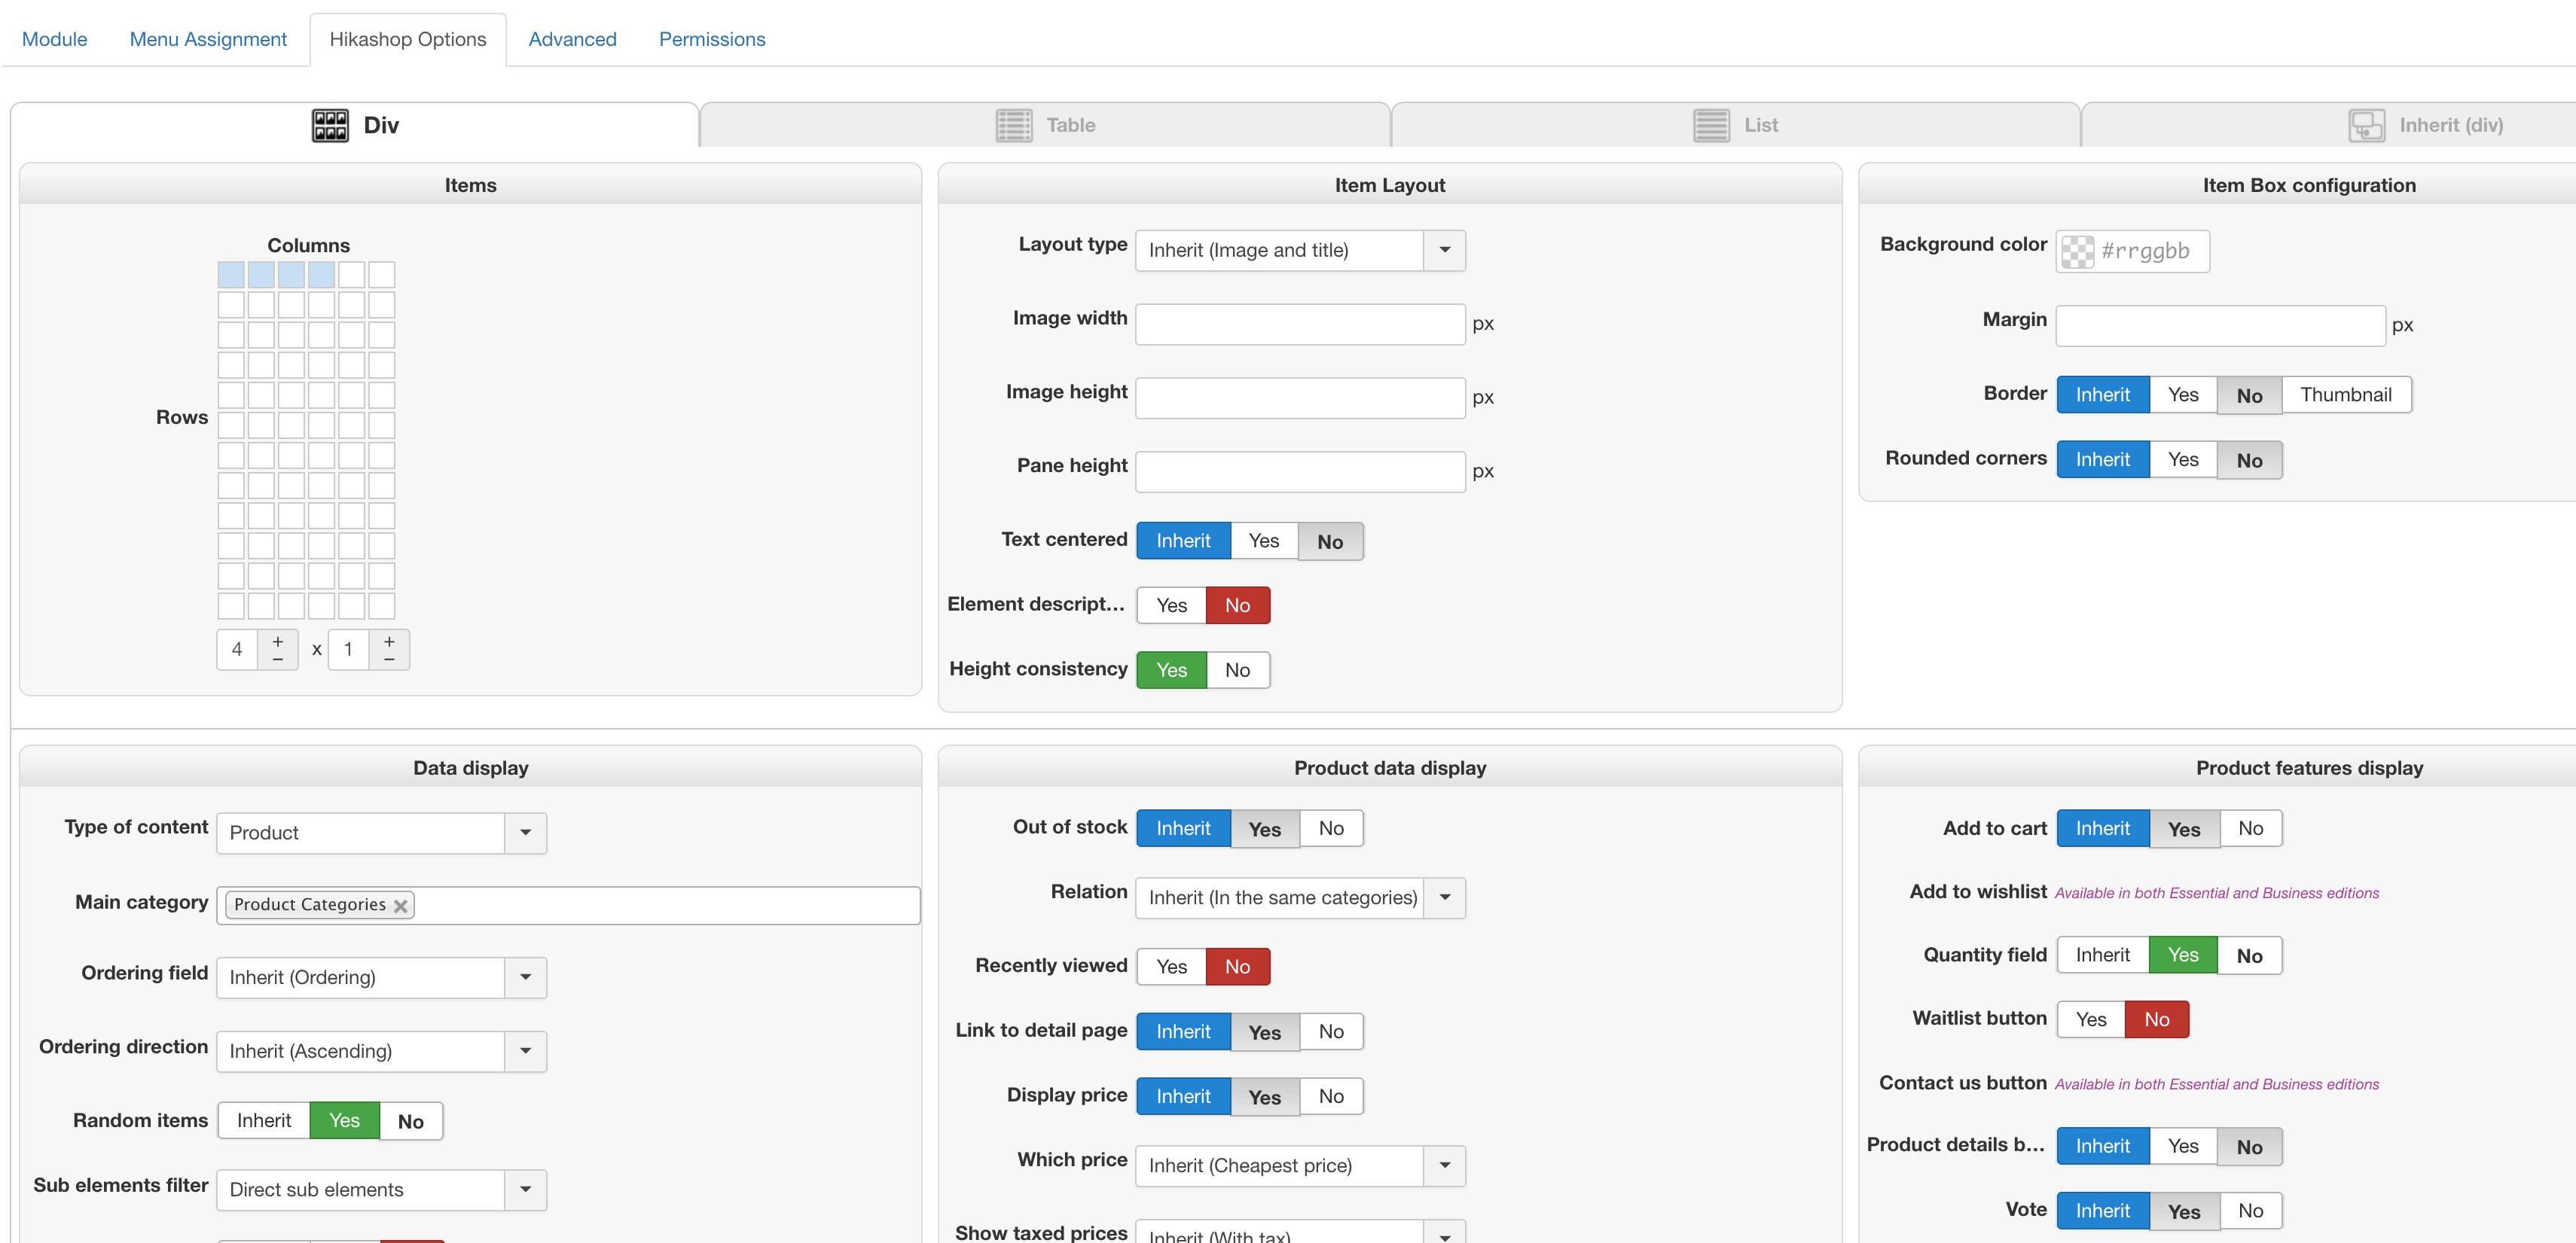Set Random items to Inherit

click(264, 1121)
